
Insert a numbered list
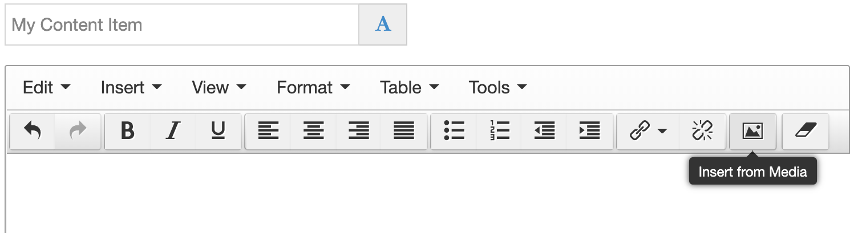click(x=499, y=132)
